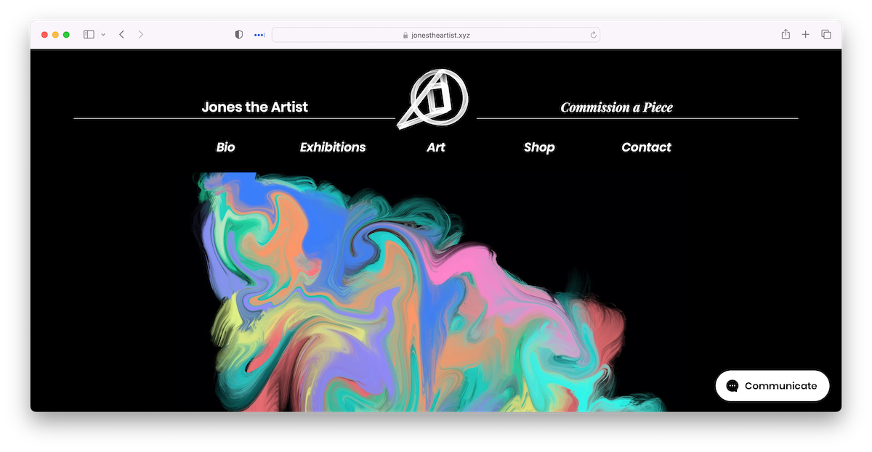The width and height of the screenshot is (872, 452).
Task: Expand the sidebar tab group dropdown chevron
Action: (x=103, y=35)
